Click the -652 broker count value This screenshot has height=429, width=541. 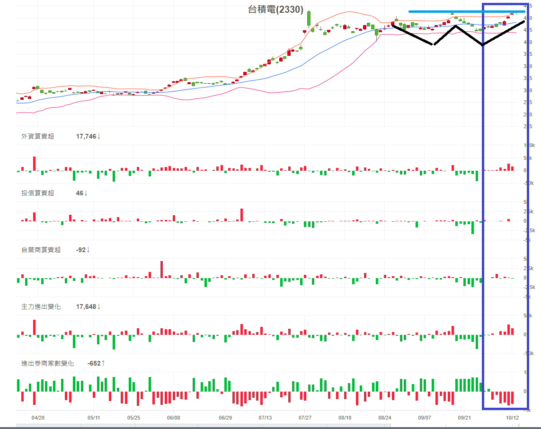click(x=94, y=363)
